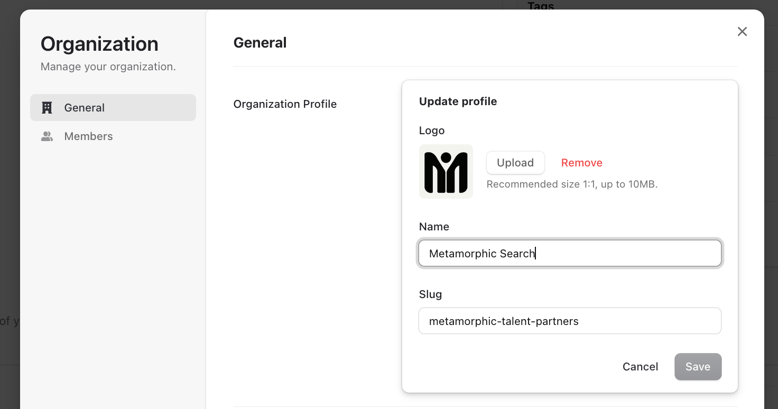Click the people icon beside Members

(47, 136)
